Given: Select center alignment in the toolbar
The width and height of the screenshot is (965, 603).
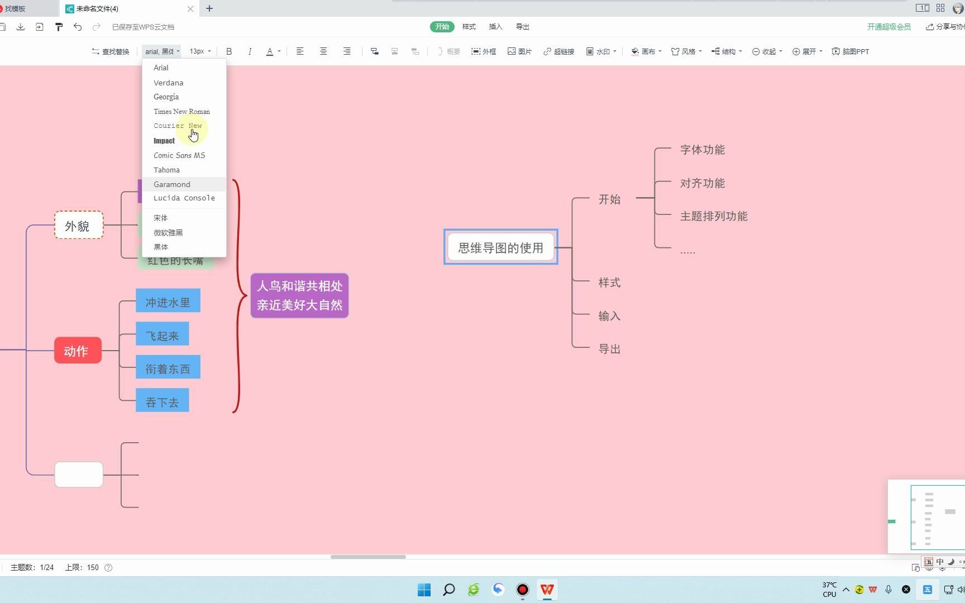Looking at the screenshot, I should point(323,51).
